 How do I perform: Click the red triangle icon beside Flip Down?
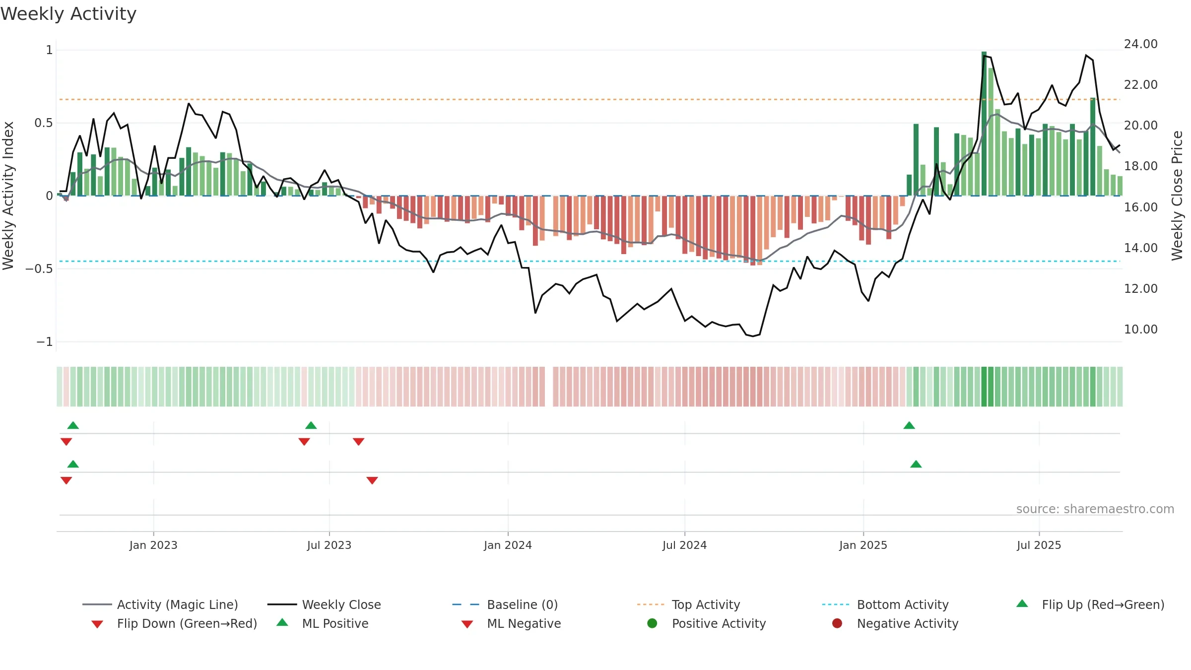point(97,624)
